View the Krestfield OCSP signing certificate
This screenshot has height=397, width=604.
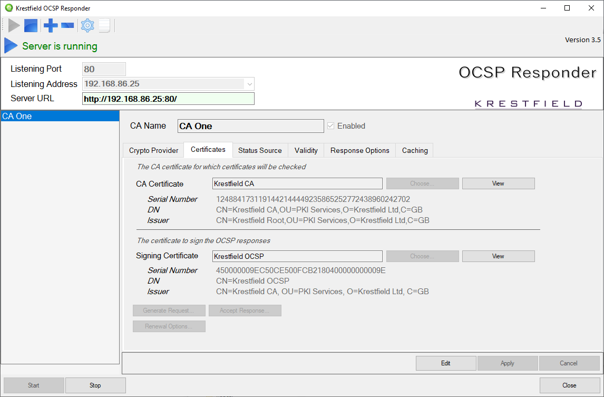pos(499,256)
